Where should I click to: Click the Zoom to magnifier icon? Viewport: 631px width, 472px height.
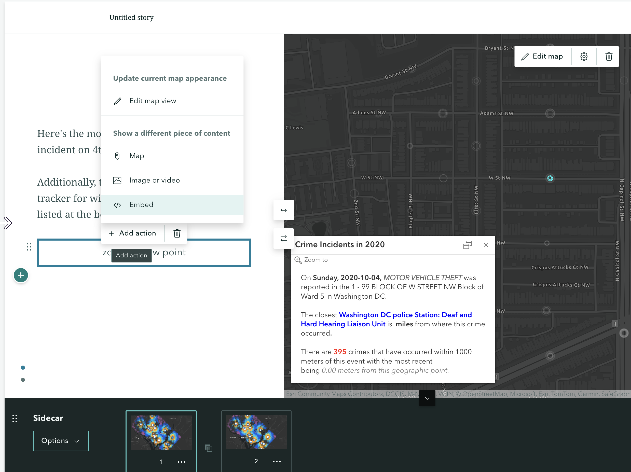tap(298, 260)
